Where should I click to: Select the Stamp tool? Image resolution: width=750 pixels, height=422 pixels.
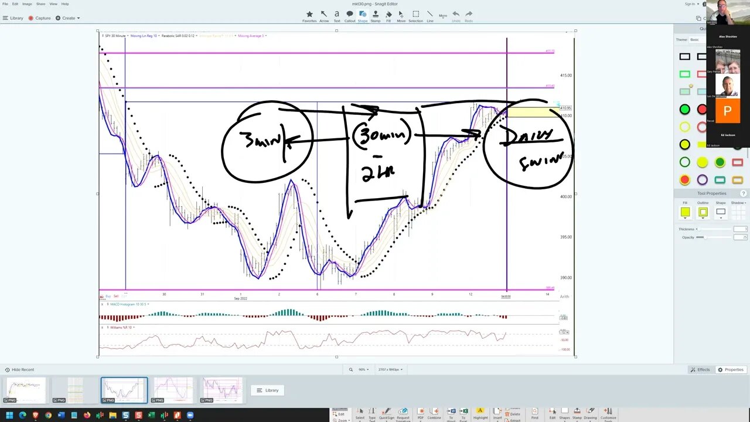[376, 16]
